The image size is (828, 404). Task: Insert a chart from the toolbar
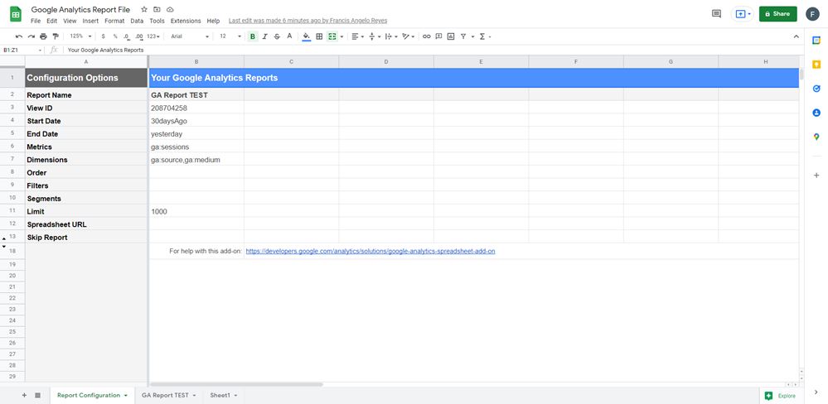(x=450, y=36)
